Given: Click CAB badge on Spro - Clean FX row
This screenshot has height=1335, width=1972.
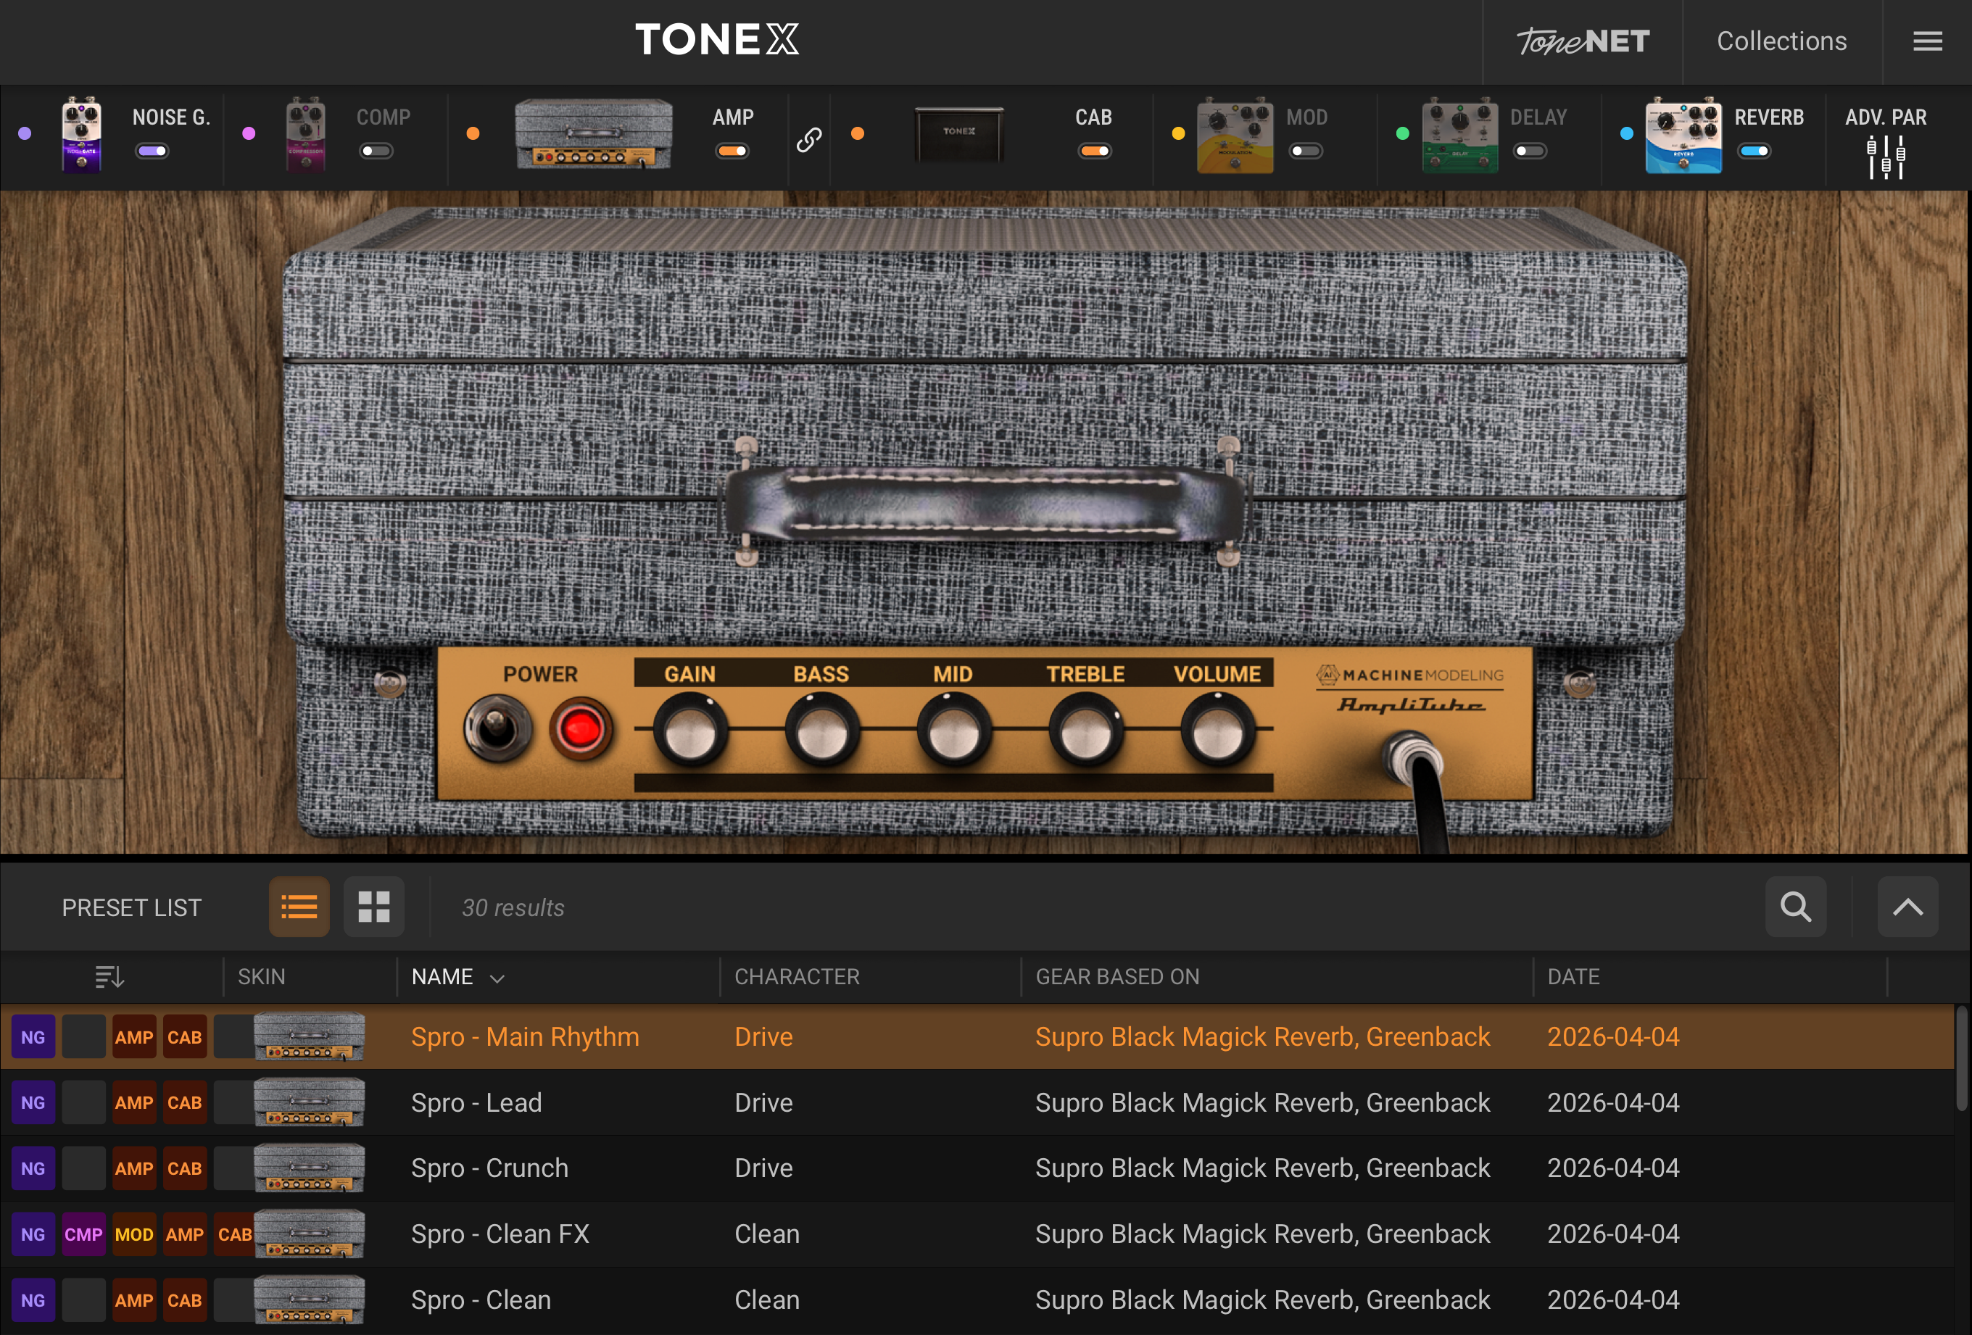Looking at the screenshot, I should coord(234,1234).
